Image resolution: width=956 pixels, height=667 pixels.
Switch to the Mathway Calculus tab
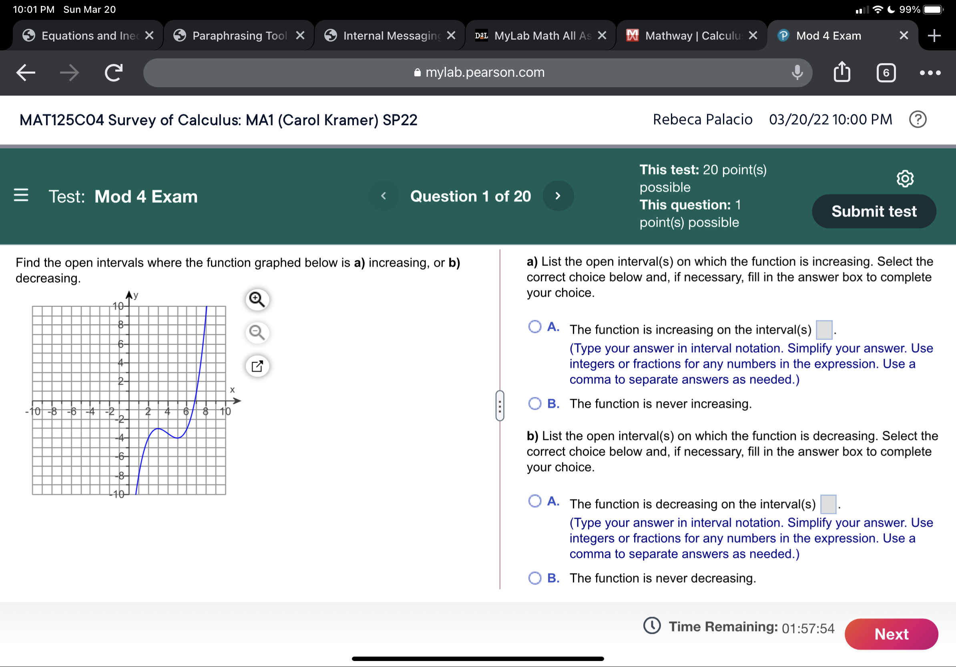coord(691,35)
